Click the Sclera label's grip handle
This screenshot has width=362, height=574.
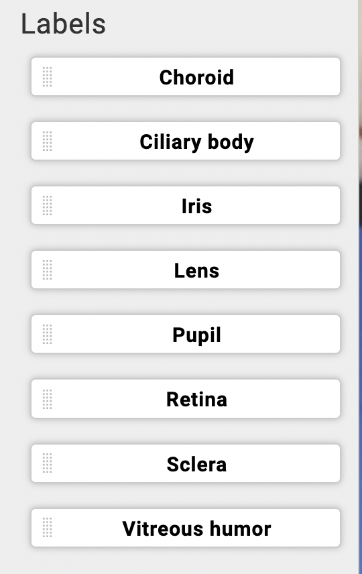pos(47,463)
